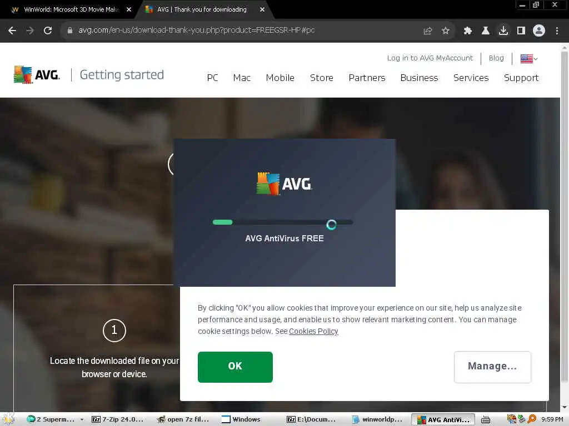Open the Support menu
569x426 pixels.
521,78
